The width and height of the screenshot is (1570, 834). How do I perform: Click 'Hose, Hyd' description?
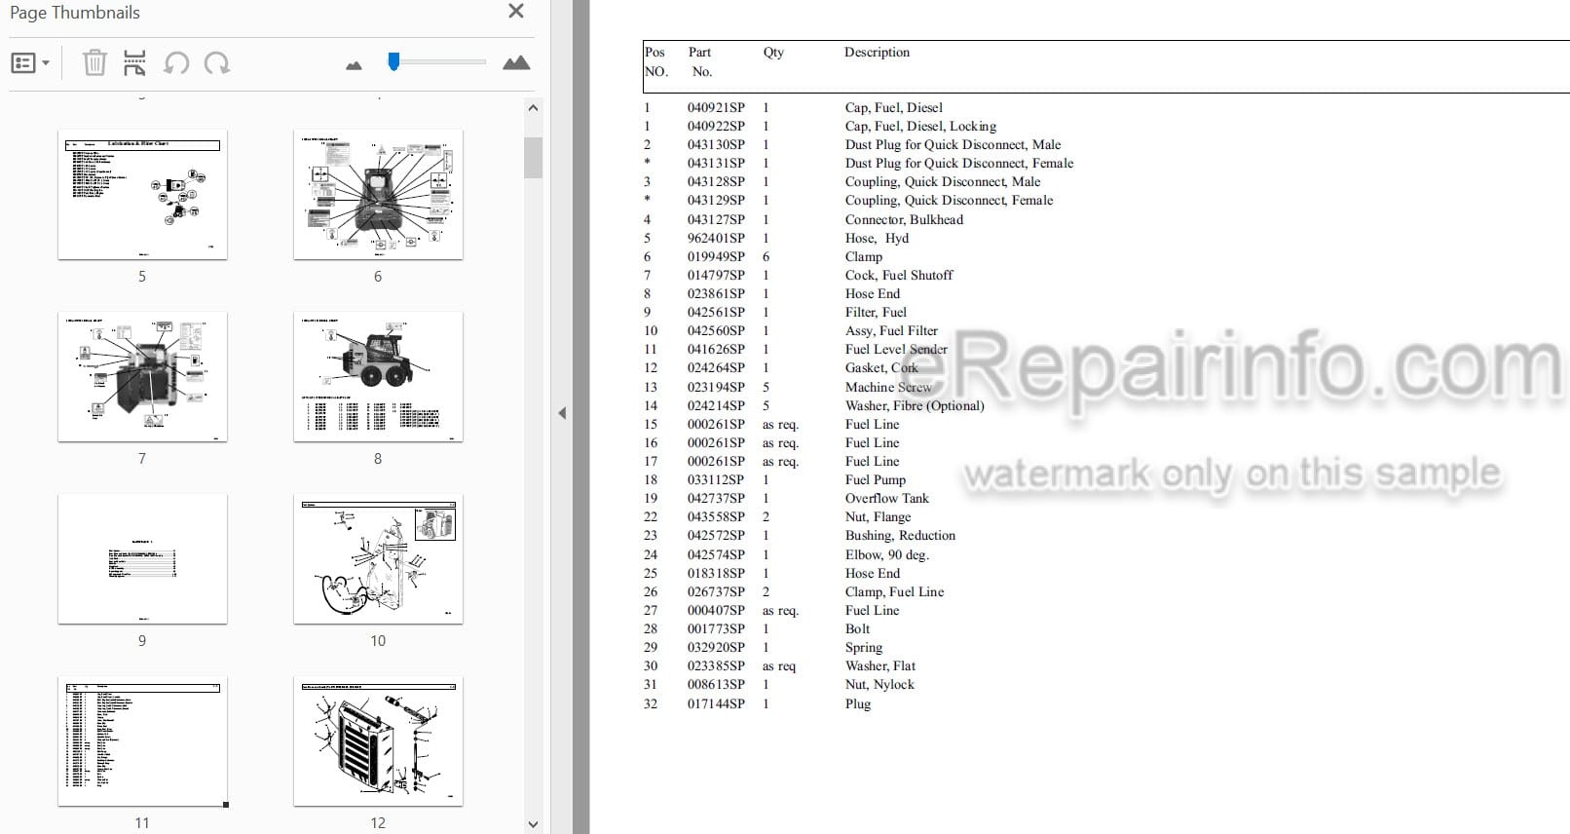[x=877, y=239]
